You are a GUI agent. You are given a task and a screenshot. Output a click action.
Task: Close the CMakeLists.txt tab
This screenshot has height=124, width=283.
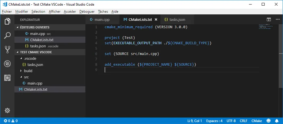[156, 20]
